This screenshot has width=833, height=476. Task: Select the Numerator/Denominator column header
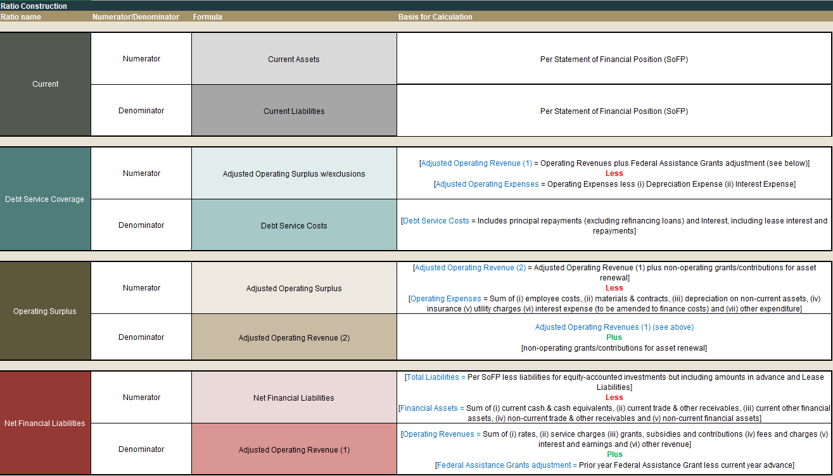(x=136, y=17)
